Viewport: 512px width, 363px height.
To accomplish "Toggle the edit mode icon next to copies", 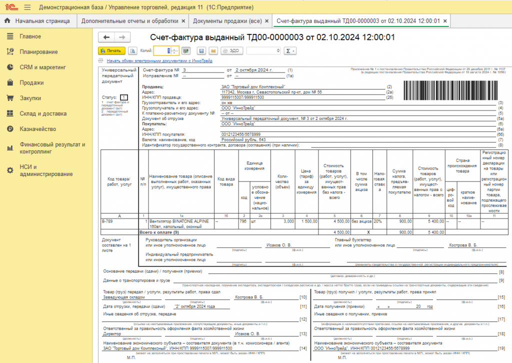I will [186, 51].
